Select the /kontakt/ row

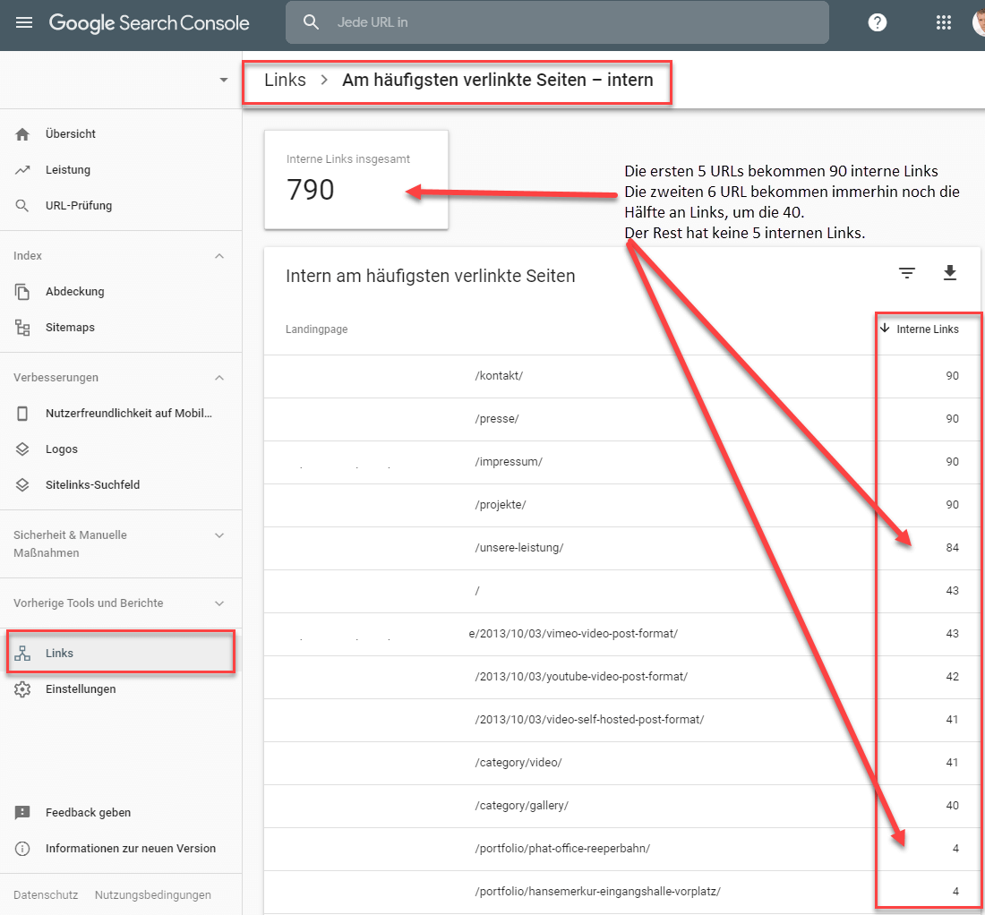coord(622,375)
